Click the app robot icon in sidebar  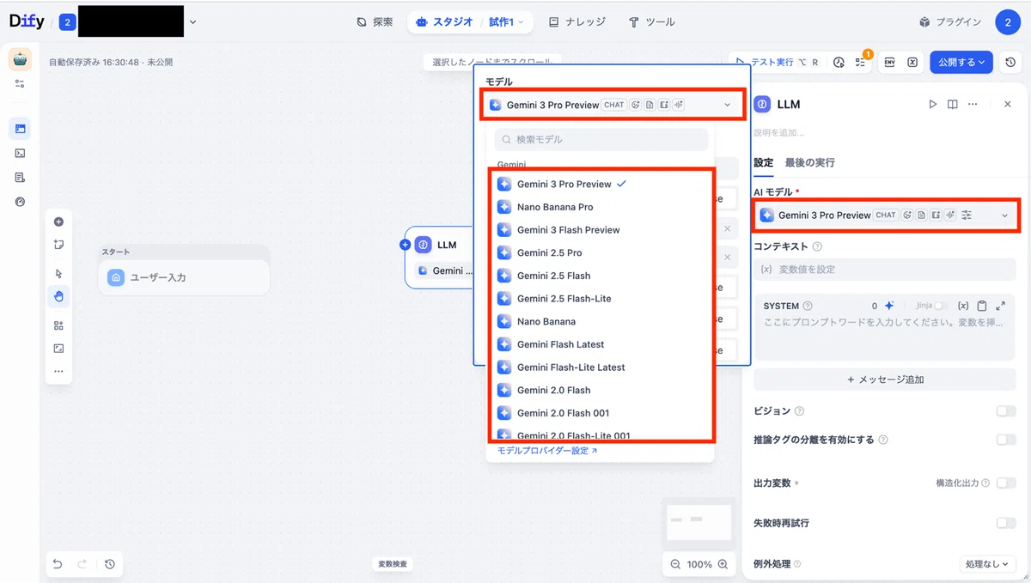pos(20,59)
